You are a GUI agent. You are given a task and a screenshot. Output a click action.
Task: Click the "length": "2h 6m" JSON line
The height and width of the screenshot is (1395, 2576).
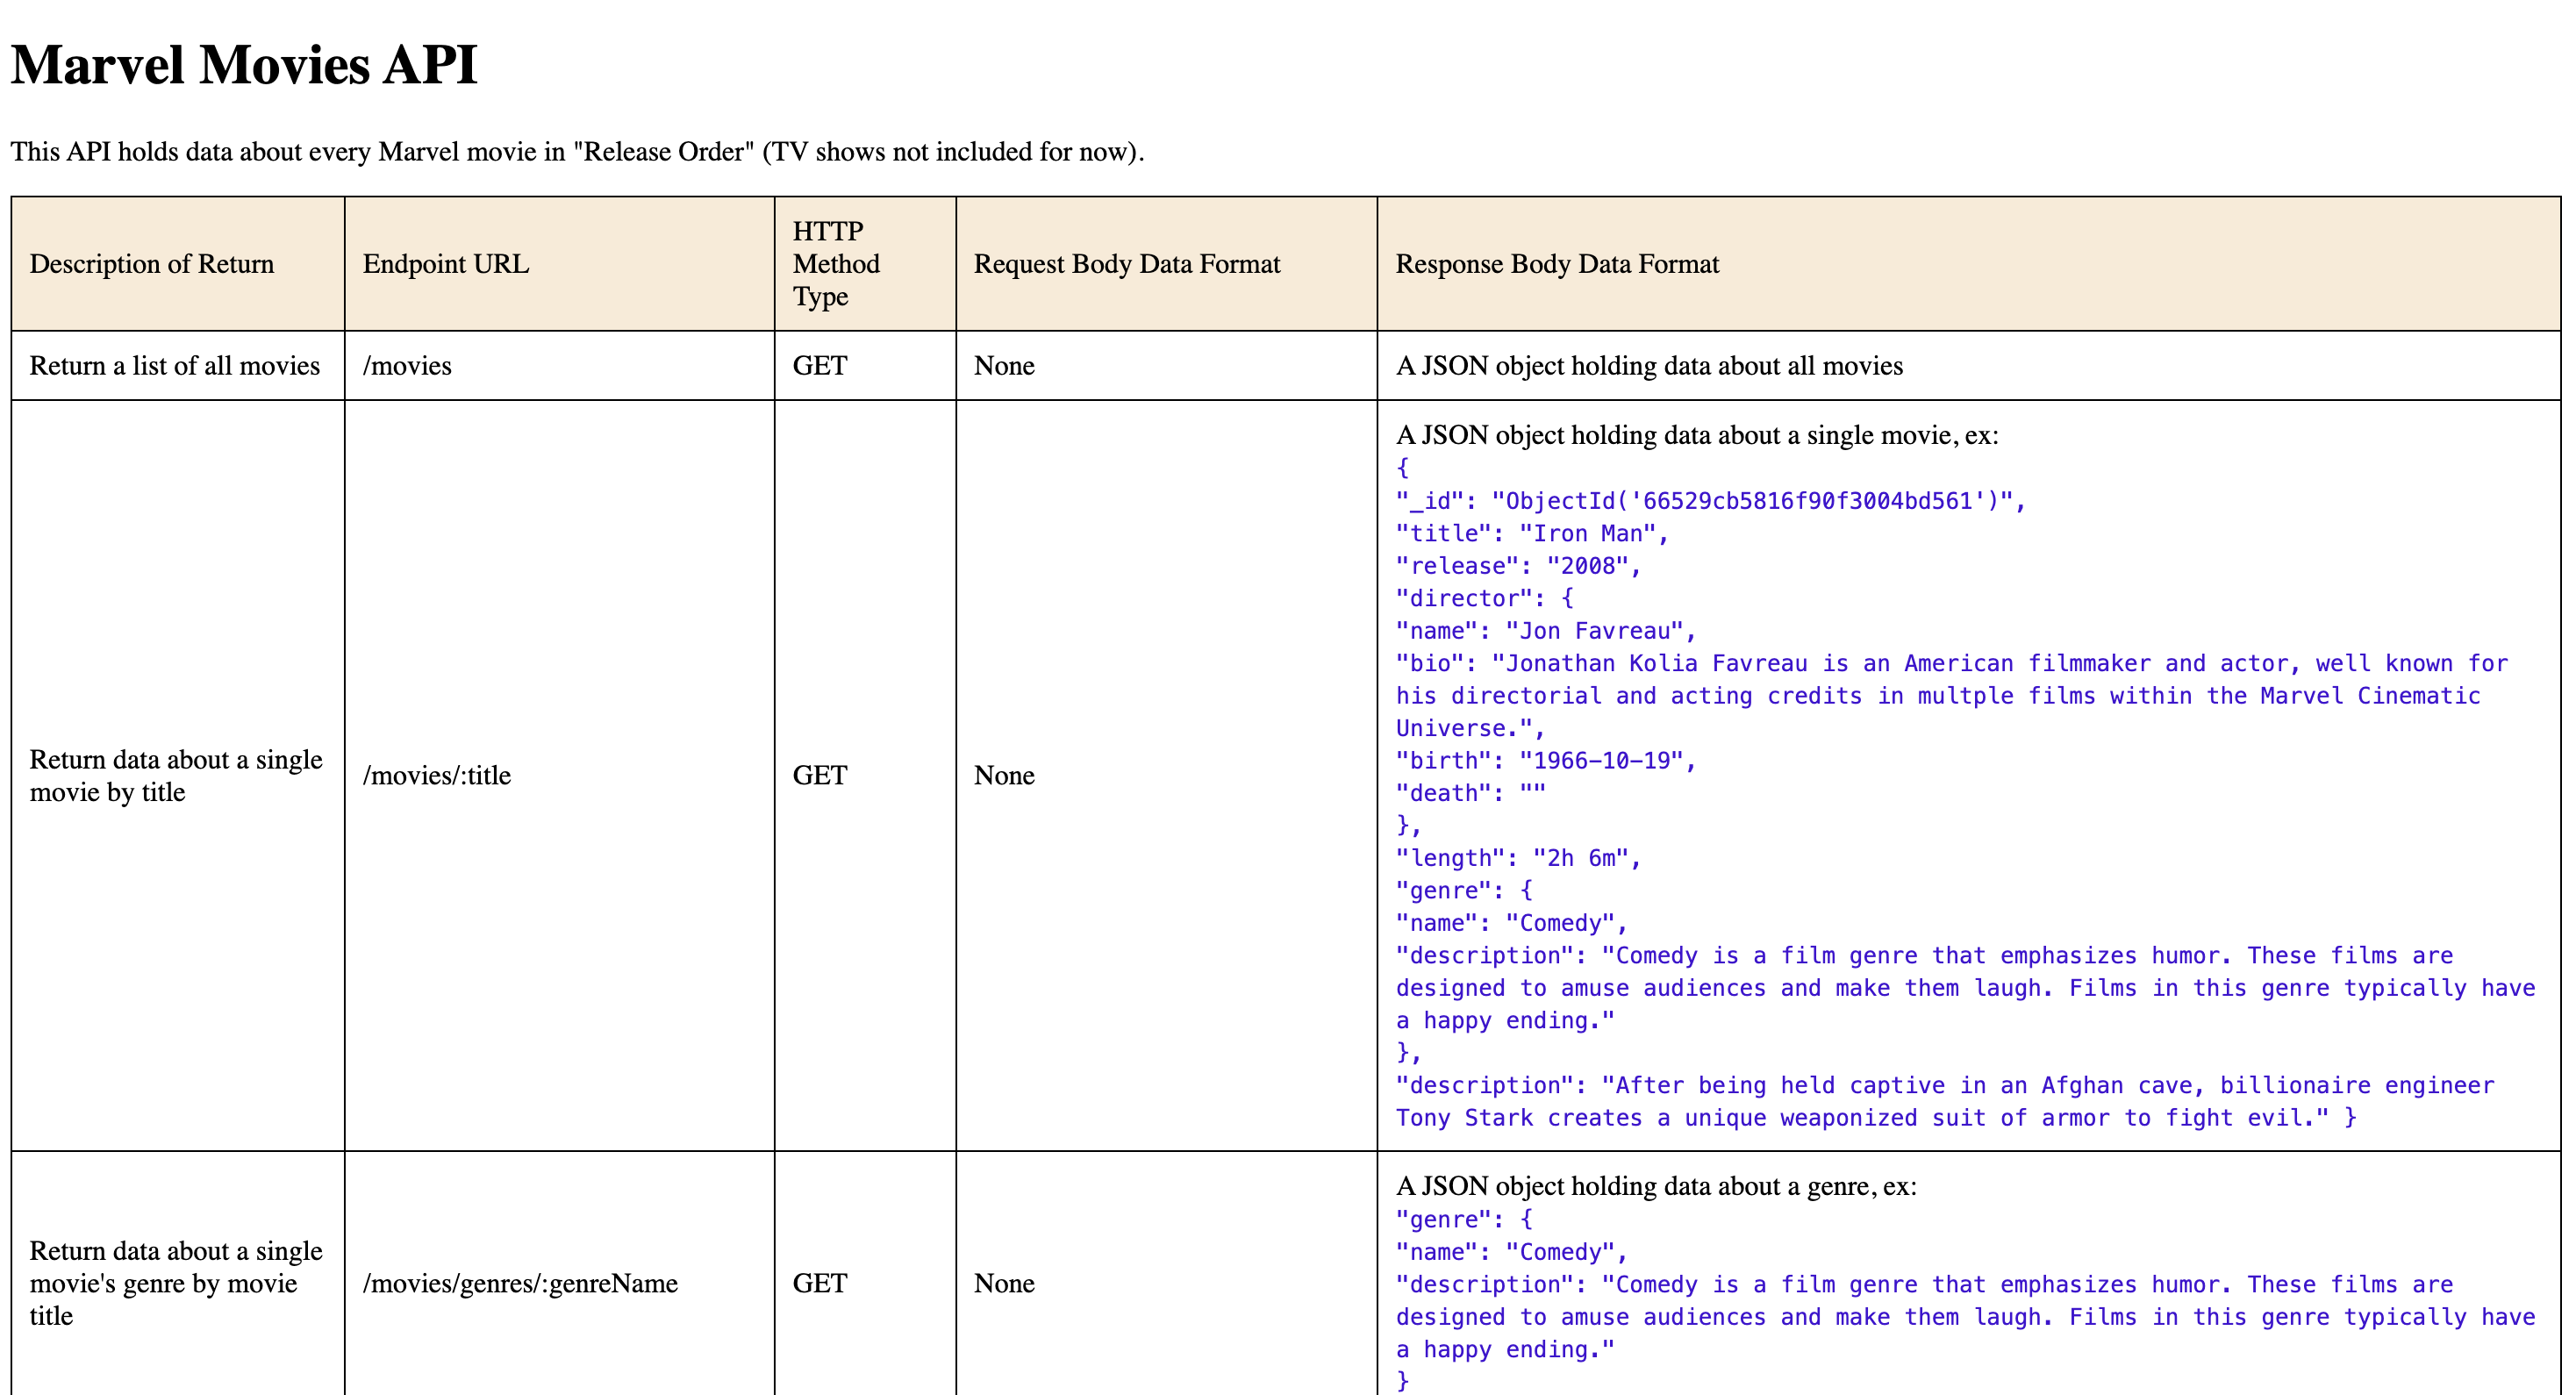[1517, 859]
